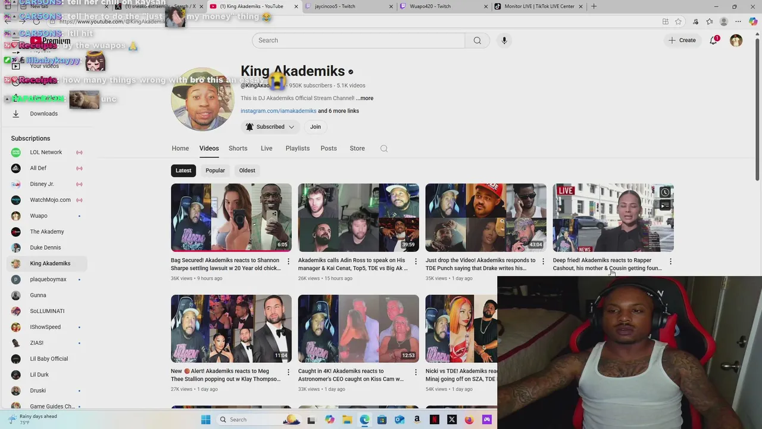
Task: Switch to the Live tab
Action: click(266, 148)
